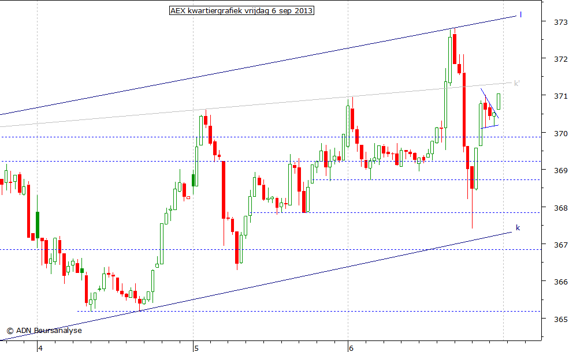
Task: Click the price axis label 366
Action: (561, 282)
